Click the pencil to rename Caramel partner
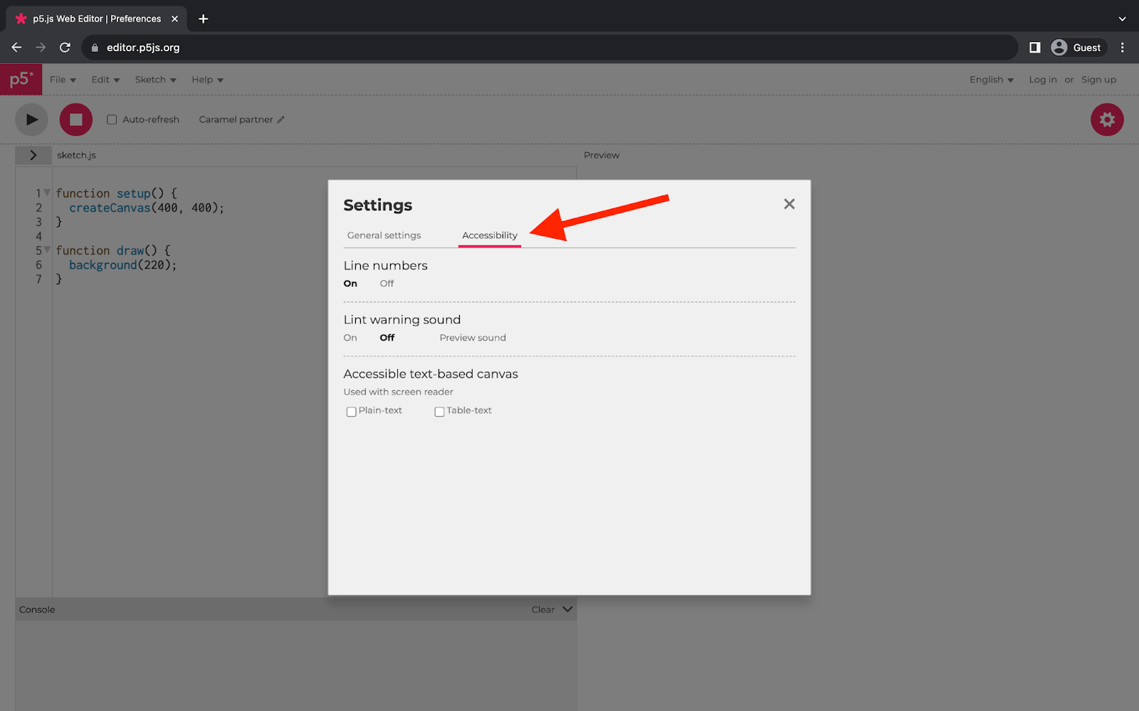This screenshot has width=1139, height=711. [x=280, y=119]
